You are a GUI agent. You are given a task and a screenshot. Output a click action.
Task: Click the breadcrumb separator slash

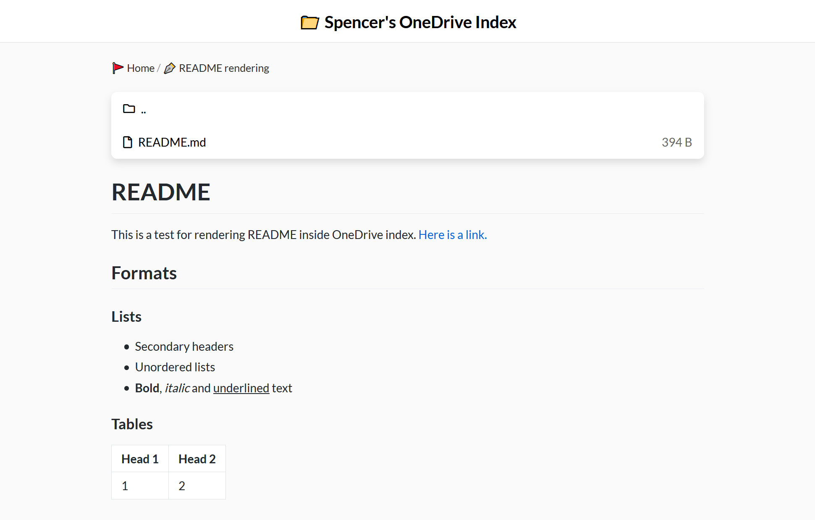(x=159, y=68)
